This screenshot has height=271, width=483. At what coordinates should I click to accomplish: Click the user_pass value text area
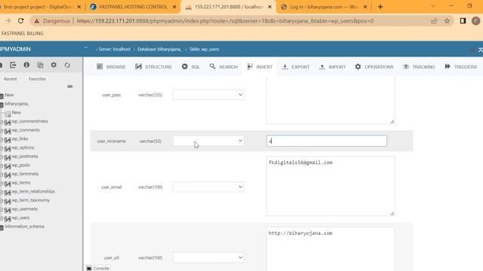pyautogui.click(x=331, y=100)
